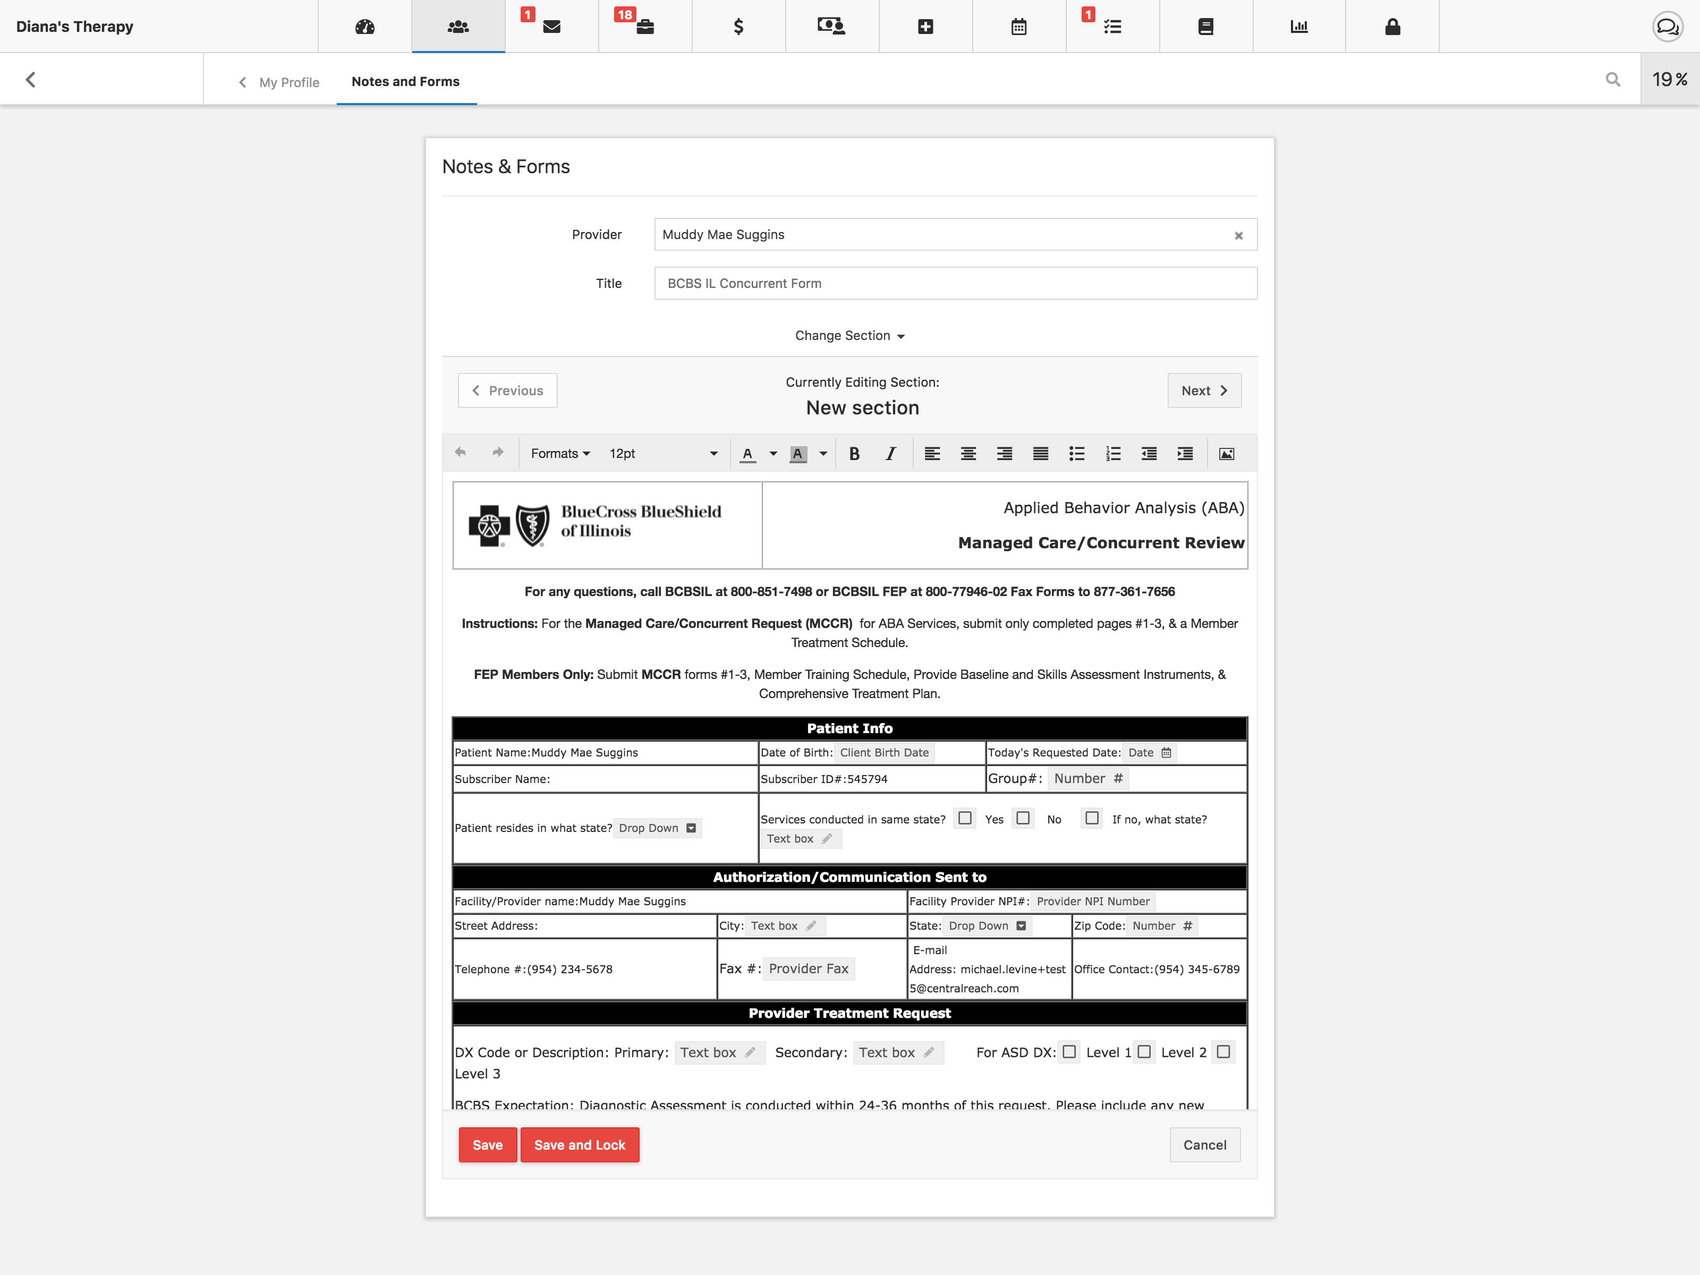
Task: Click the editor redo arrow
Action: 498,453
